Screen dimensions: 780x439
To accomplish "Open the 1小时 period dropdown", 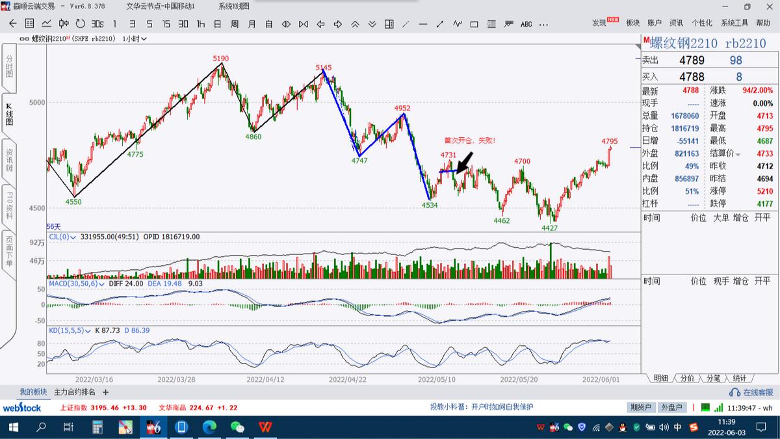I will point(135,38).
